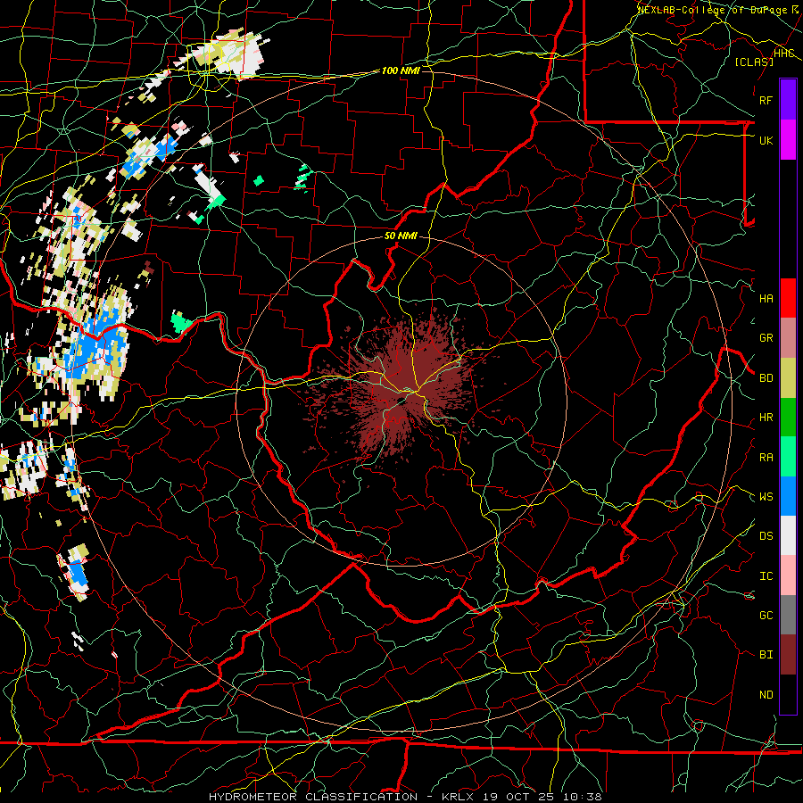Click the IC light pink legend swatch
This screenshot has height=803, width=803.
788,575
